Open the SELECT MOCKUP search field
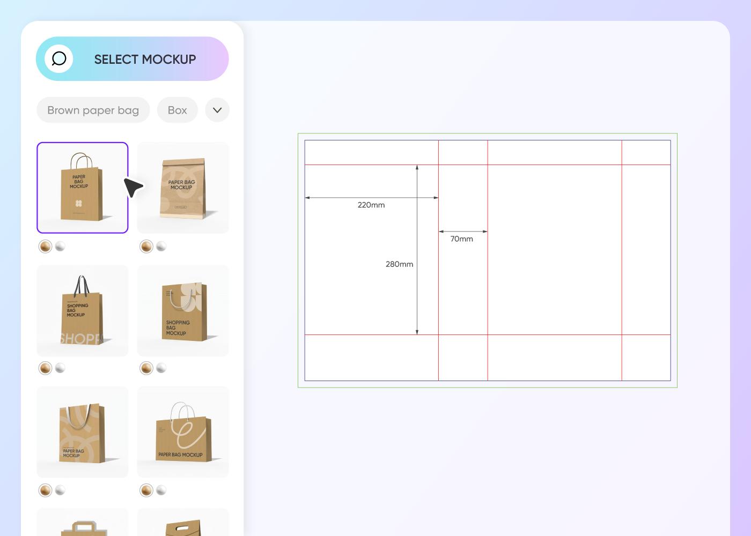Image resolution: width=751 pixels, height=536 pixels. (x=145, y=59)
